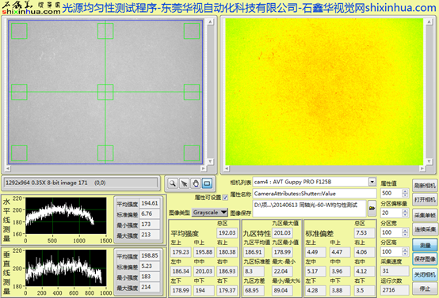Select the arrow pointer tool
Viewport: 439px width, 298px height.
[184, 183]
